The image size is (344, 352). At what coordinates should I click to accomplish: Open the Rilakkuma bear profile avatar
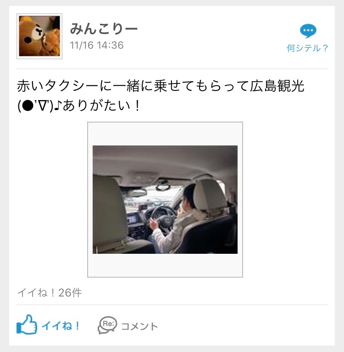point(39,36)
